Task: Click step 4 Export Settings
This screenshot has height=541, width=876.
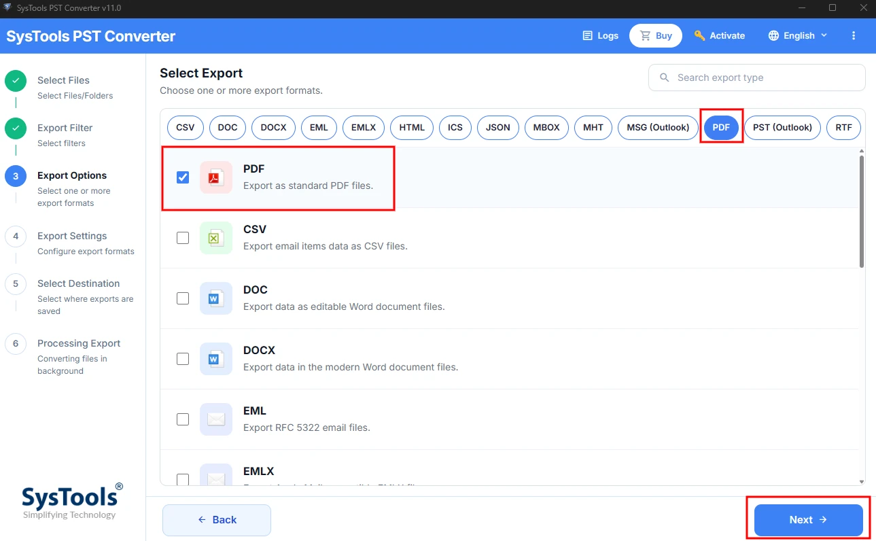Action: (72, 243)
